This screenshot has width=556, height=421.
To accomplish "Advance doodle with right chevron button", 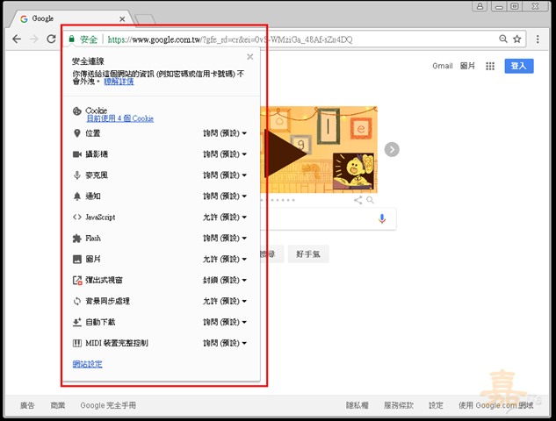I will point(392,149).
